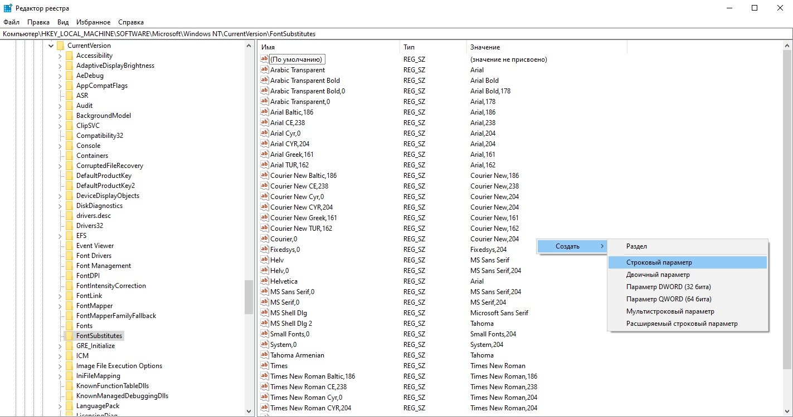Click the folder icon of Drivers32 key
The image size is (793, 417).
point(69,226)
